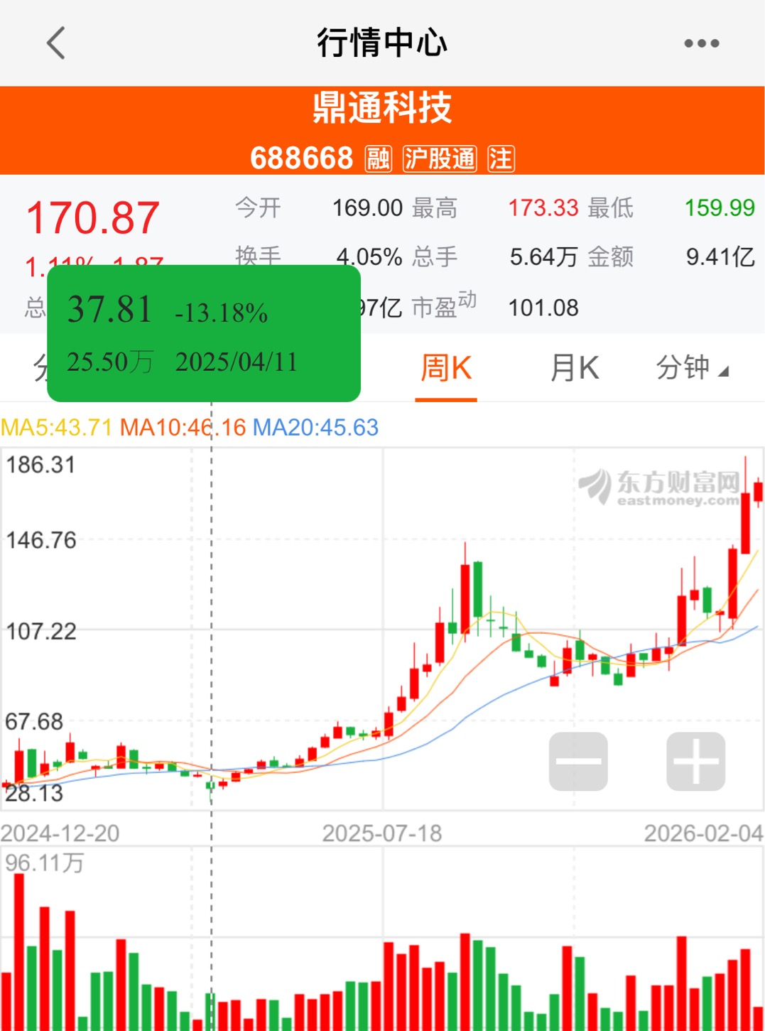This screenshot has width=765, height=1031.
Task: Zoom out chart with minus button
Action: 578,761
